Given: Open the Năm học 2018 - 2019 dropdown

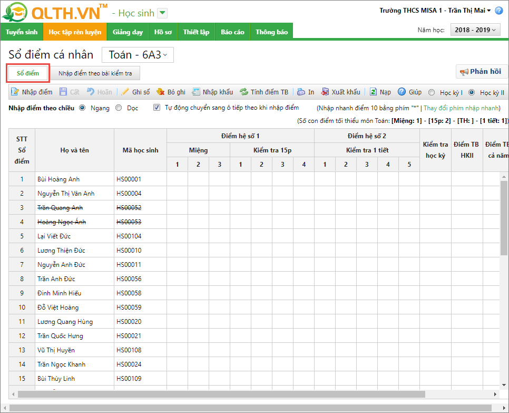Looking at the screenshot, I should [475, 30].
